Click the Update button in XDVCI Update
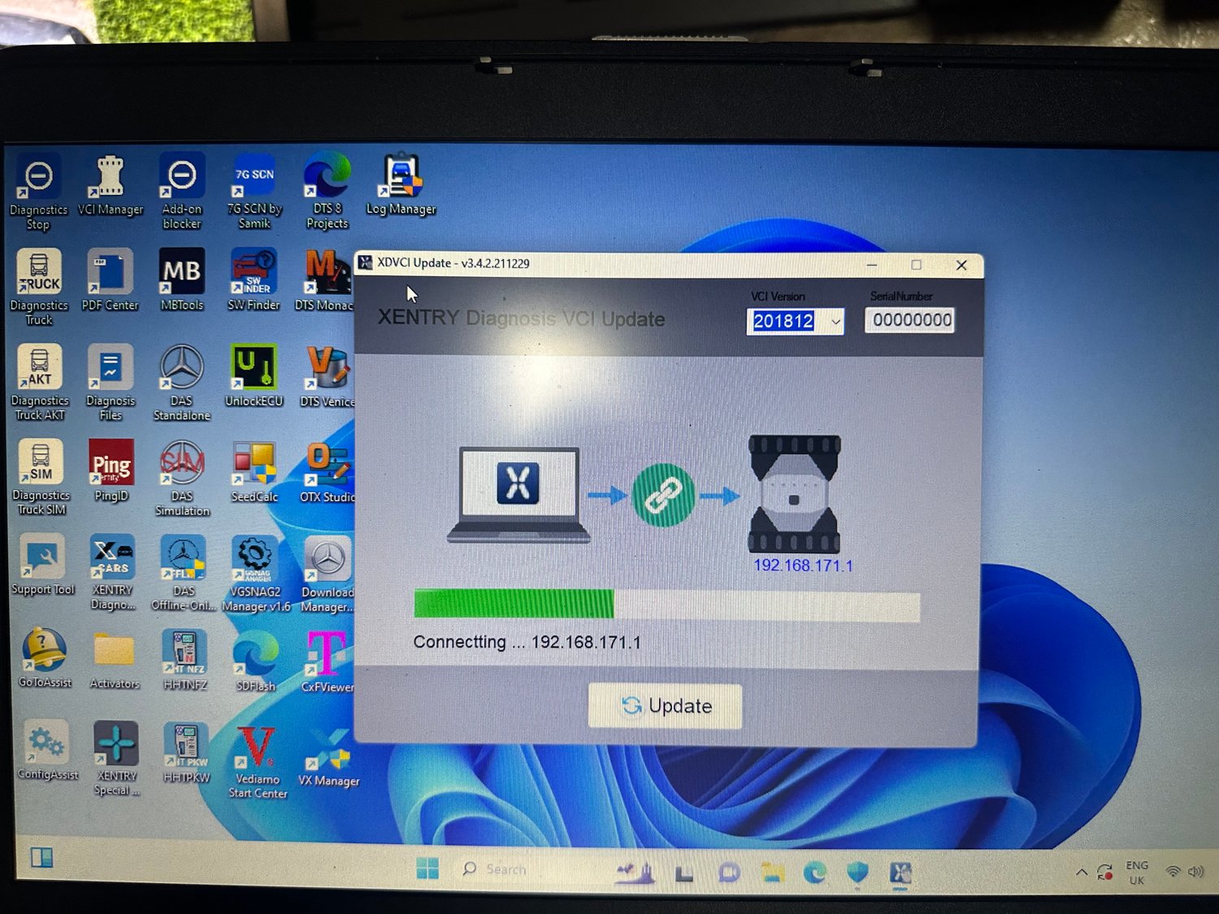This screenshot has height=914, width=1219. (665, 706)
